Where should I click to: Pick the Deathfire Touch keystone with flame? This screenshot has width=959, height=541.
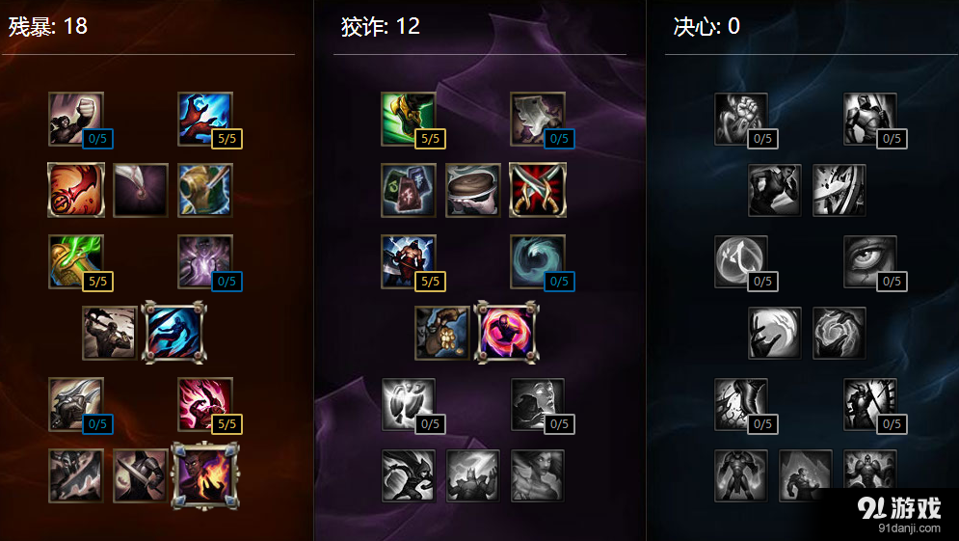205,475
